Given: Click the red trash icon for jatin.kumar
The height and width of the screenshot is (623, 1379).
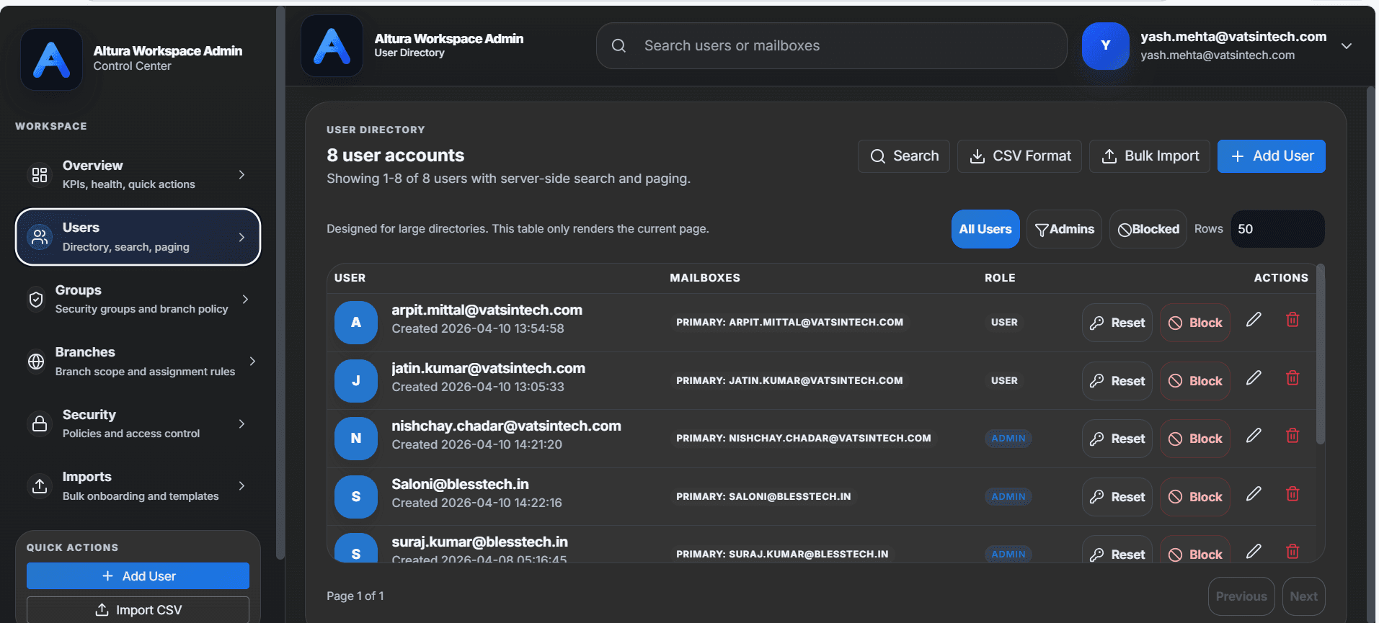Looking at the screenshot, I should [x=1292, y=378].
